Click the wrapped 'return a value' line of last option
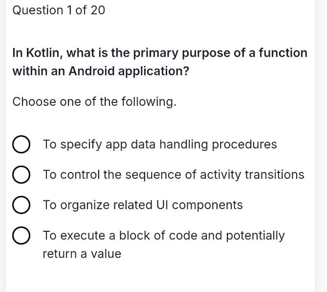 tap(82, 254)
